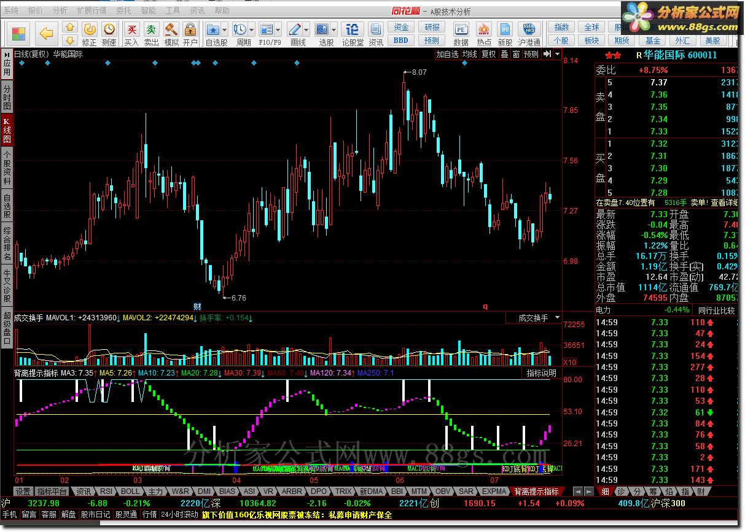The width and height of the screenshot is (745, 532).
Task: Expand the 选股 dropdown arrow
Action: click(x=334, y=29)
